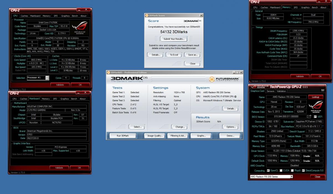Click the GPU Clock value 1133 MHz
Viewport: 333px width, 194px height.
(x=272, y=156)
